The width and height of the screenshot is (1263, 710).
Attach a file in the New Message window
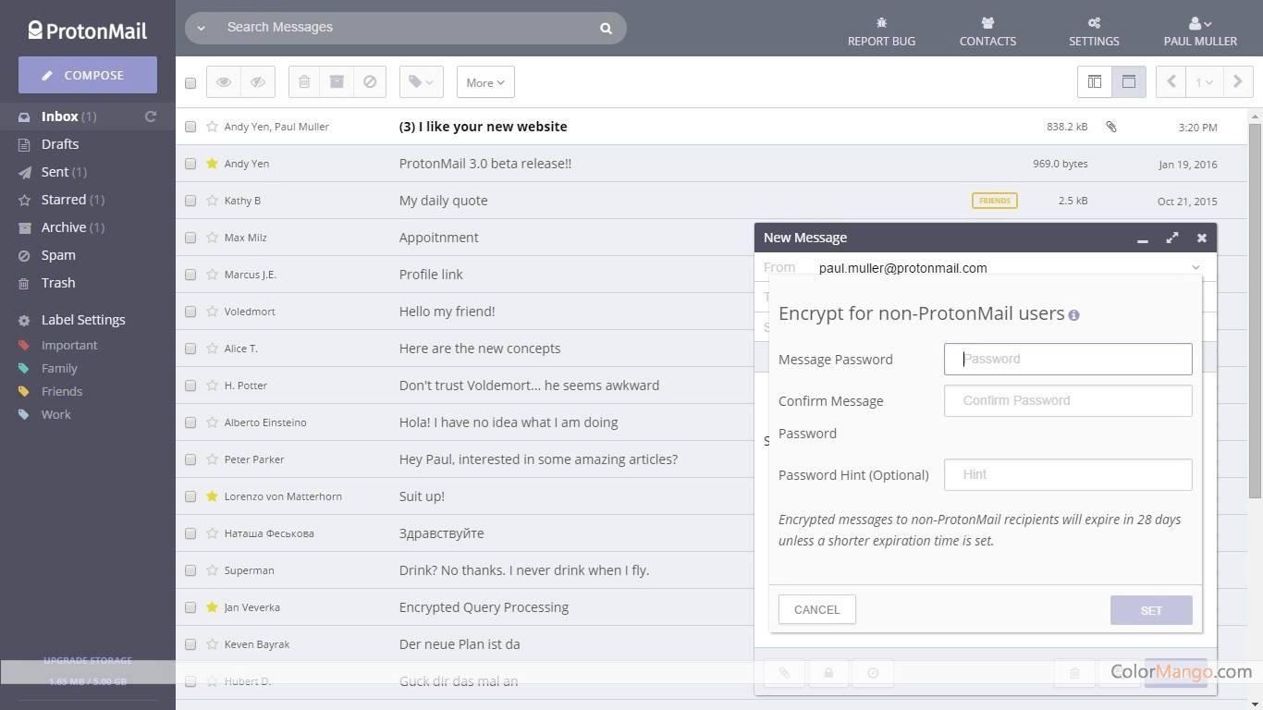pyautogui.click(x=783, y=673)
